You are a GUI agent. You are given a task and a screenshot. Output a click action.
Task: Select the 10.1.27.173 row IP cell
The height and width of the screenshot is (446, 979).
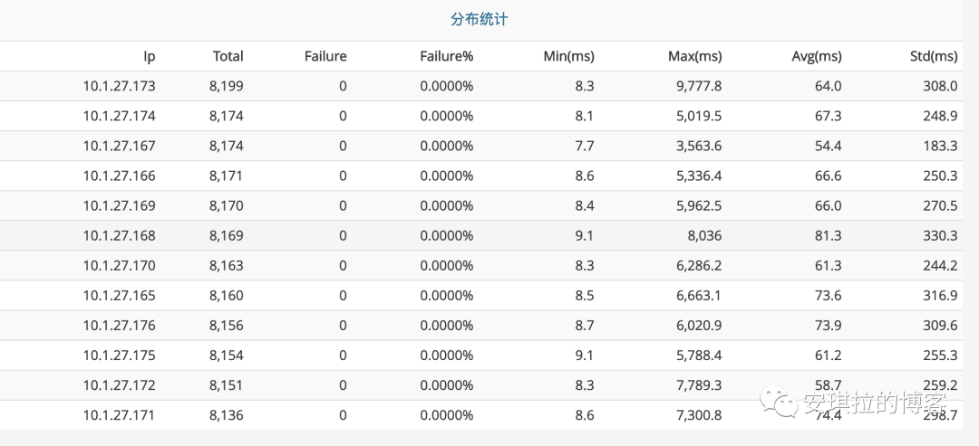coord(119,86)
